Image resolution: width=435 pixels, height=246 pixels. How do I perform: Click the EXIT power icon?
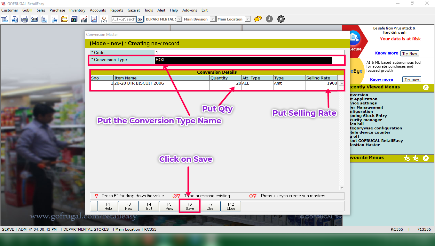[x=104, y=19]
